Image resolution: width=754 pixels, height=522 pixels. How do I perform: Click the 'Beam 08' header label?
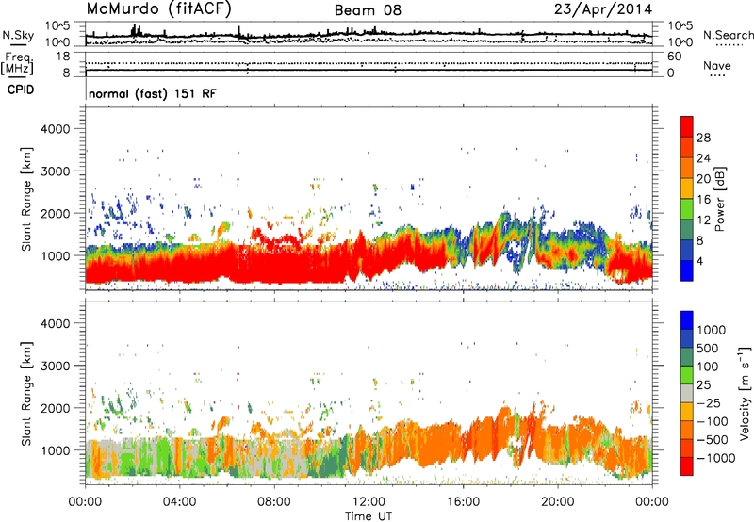[368, 10]
